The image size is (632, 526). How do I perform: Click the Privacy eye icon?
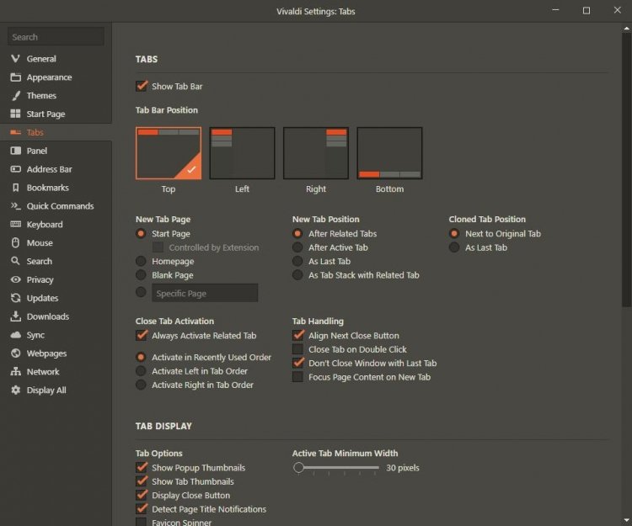(15, 279)
